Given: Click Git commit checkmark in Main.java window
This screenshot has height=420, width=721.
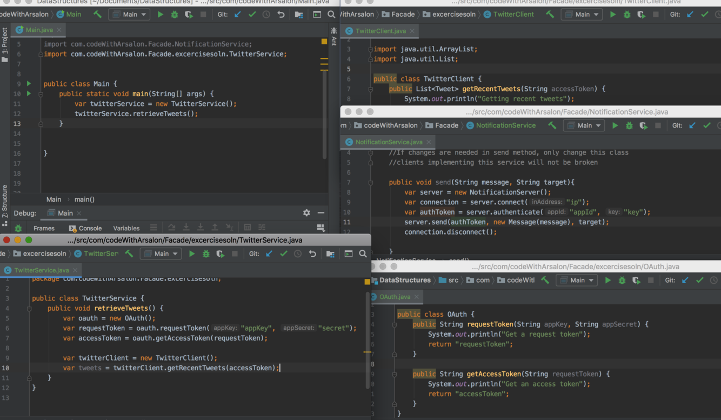Looking at the screenshot, I should (252, 15).
